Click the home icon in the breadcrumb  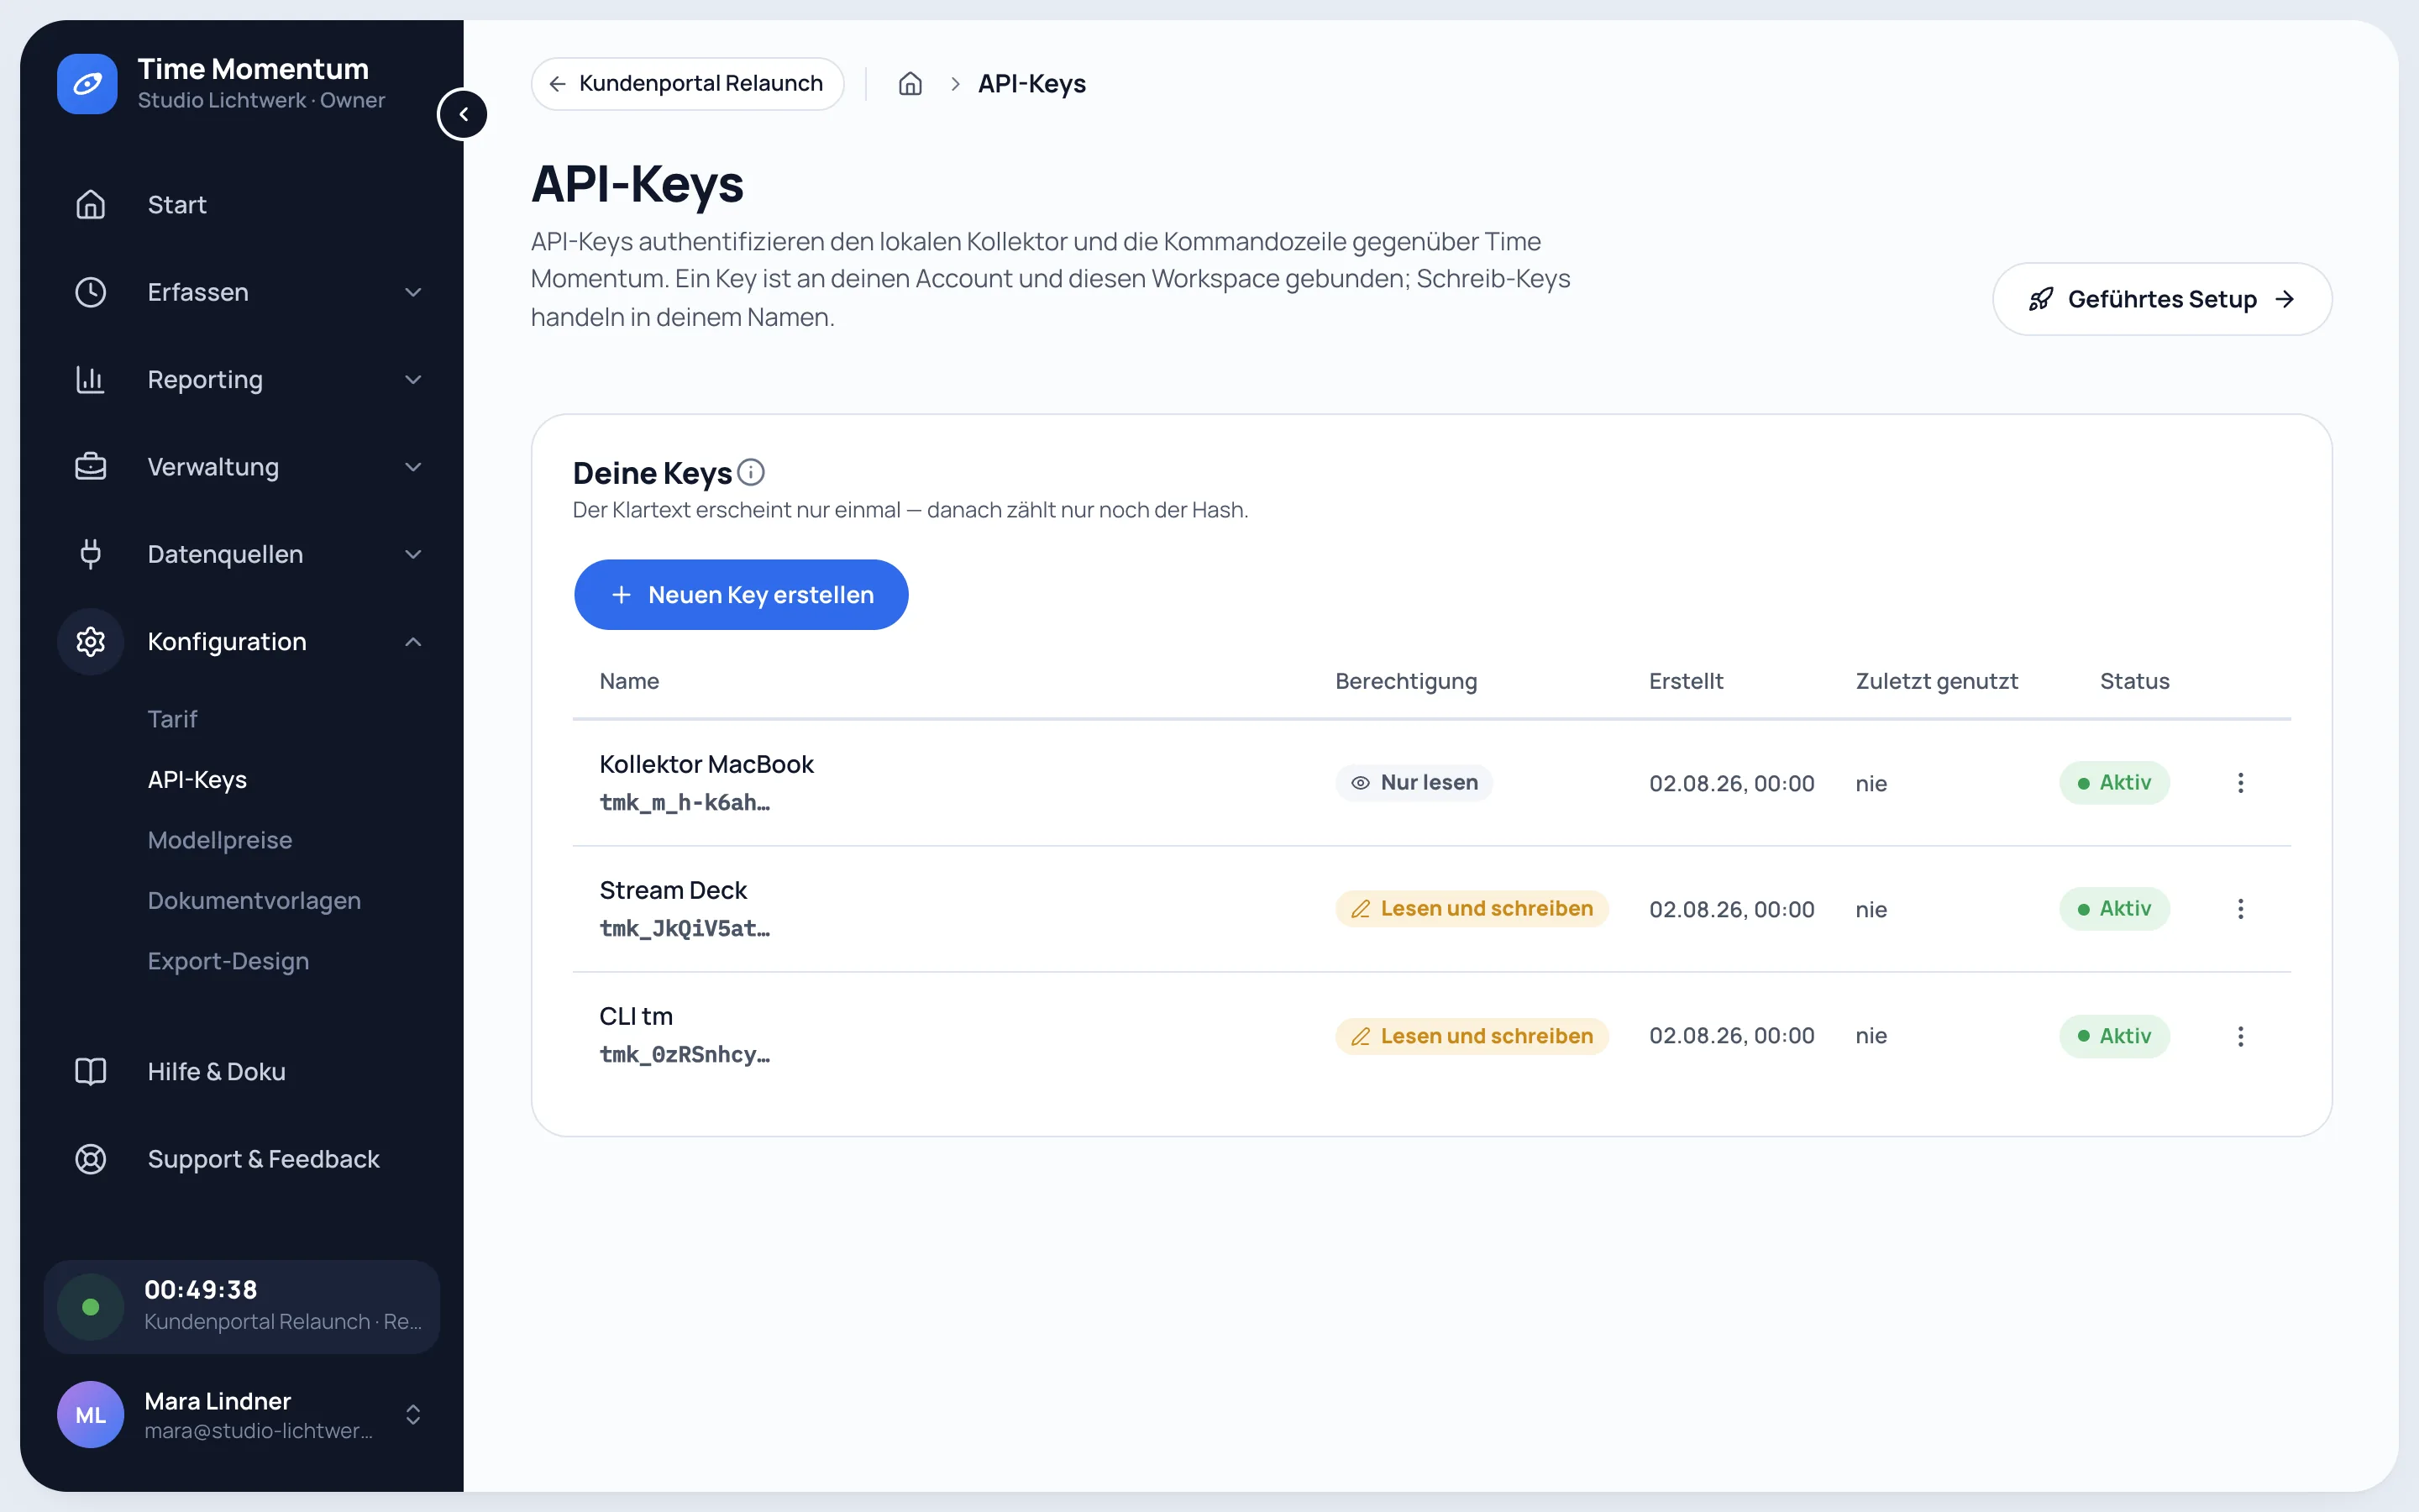(910, 84)
